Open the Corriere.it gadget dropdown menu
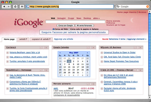This screenshot has width=151, height=102. (41, 48)
